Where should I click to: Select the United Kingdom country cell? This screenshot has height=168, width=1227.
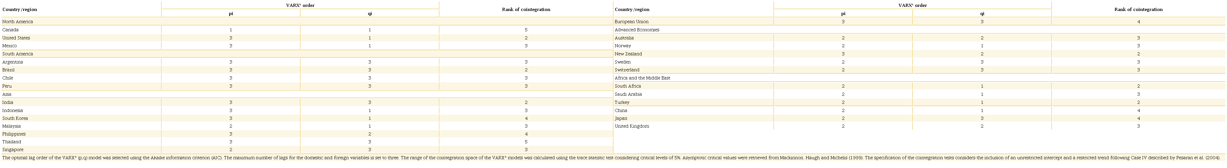[632, 126]
